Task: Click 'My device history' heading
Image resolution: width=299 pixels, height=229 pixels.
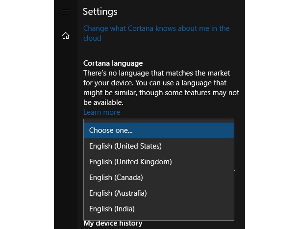Action: pyautogui.click(x=113, y=223)
